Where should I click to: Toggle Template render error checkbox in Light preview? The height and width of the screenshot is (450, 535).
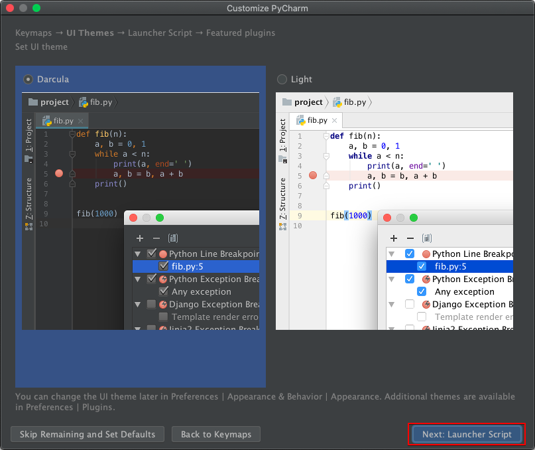coord(422,317)
